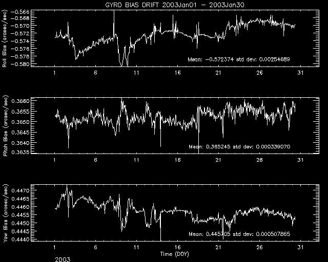This screenshot has width=328, height=262.
Task: Click day "16" label under the Yaw plot
Action: (x=177, y=247)
